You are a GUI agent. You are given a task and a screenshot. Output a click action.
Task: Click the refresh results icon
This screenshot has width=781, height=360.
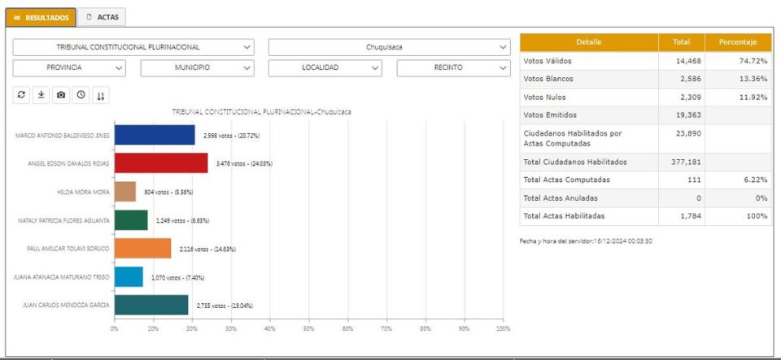click(22, 95)
